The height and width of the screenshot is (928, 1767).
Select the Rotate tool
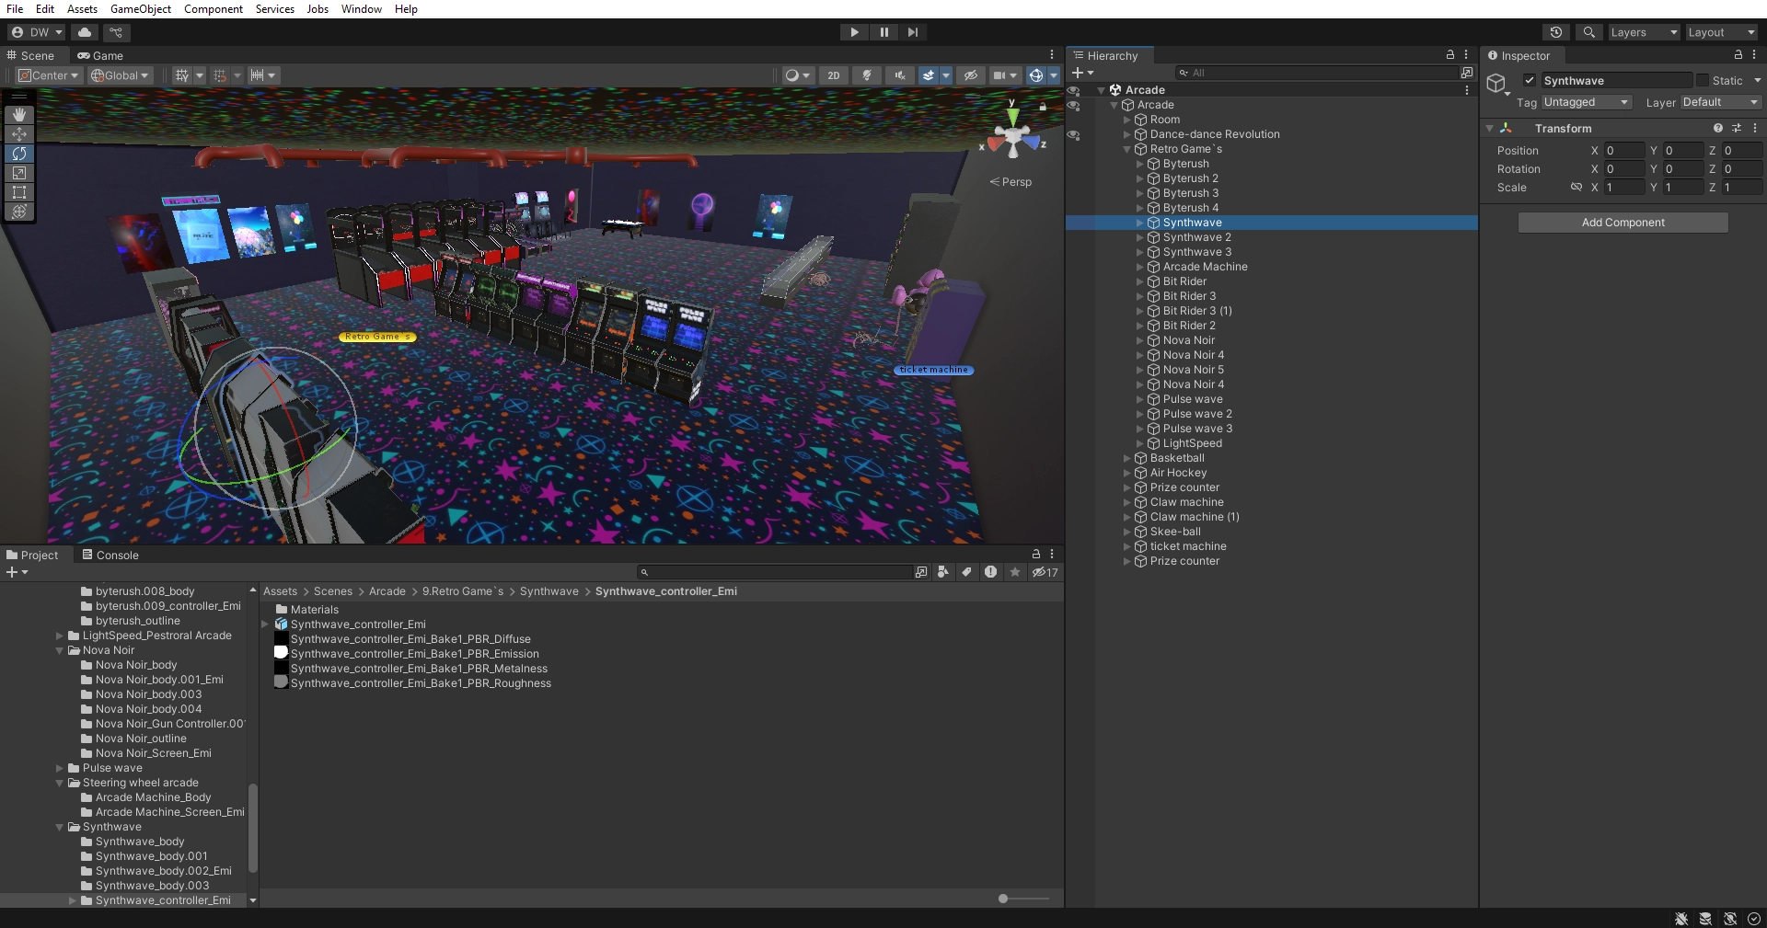point(19,154)
